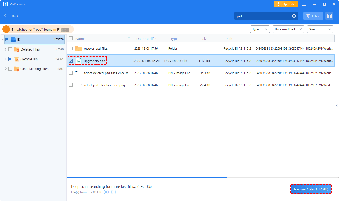The width and height of the screenshot is (339, 201).
Task: Click the orange list view icon
Action: (x=6, y=29)
